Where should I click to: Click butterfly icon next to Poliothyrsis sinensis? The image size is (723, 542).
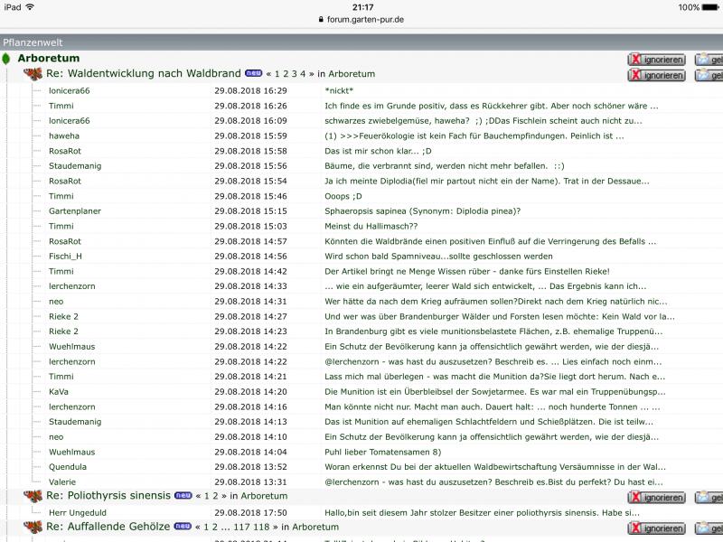(x=33, y=496)
